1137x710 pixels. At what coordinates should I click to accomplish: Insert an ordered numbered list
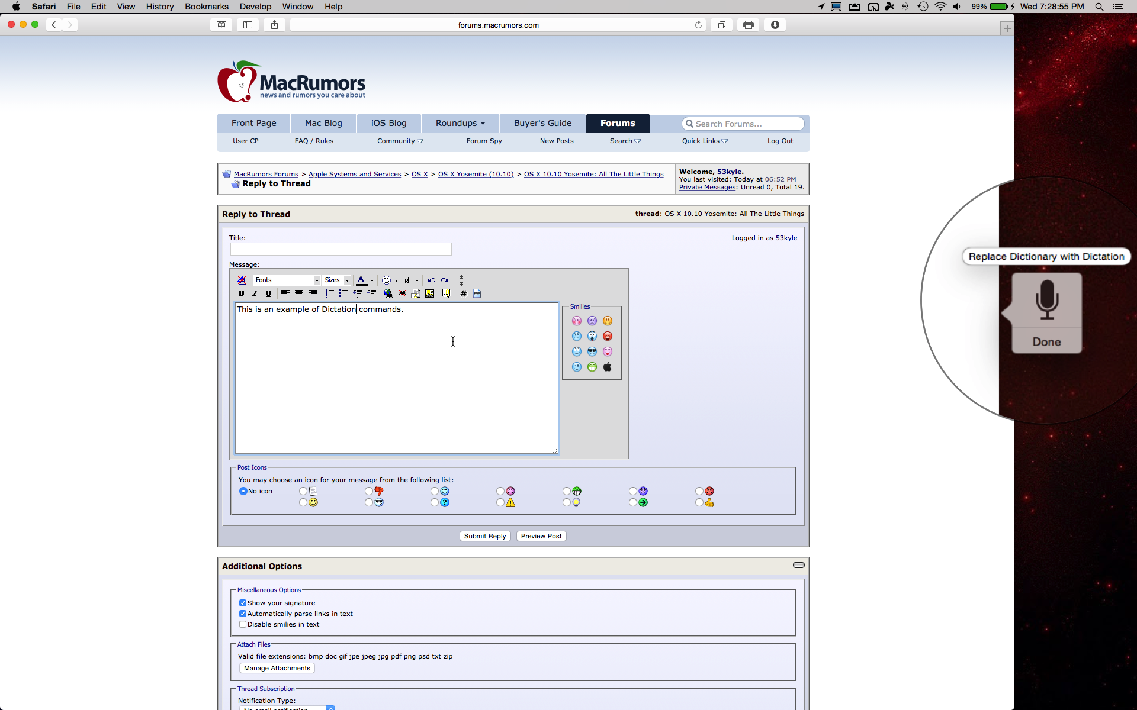click(x=330, y=293)
